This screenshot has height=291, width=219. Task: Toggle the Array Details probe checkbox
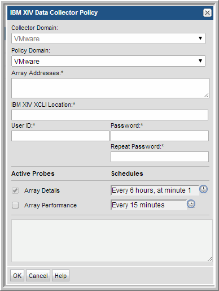point(15,190)
